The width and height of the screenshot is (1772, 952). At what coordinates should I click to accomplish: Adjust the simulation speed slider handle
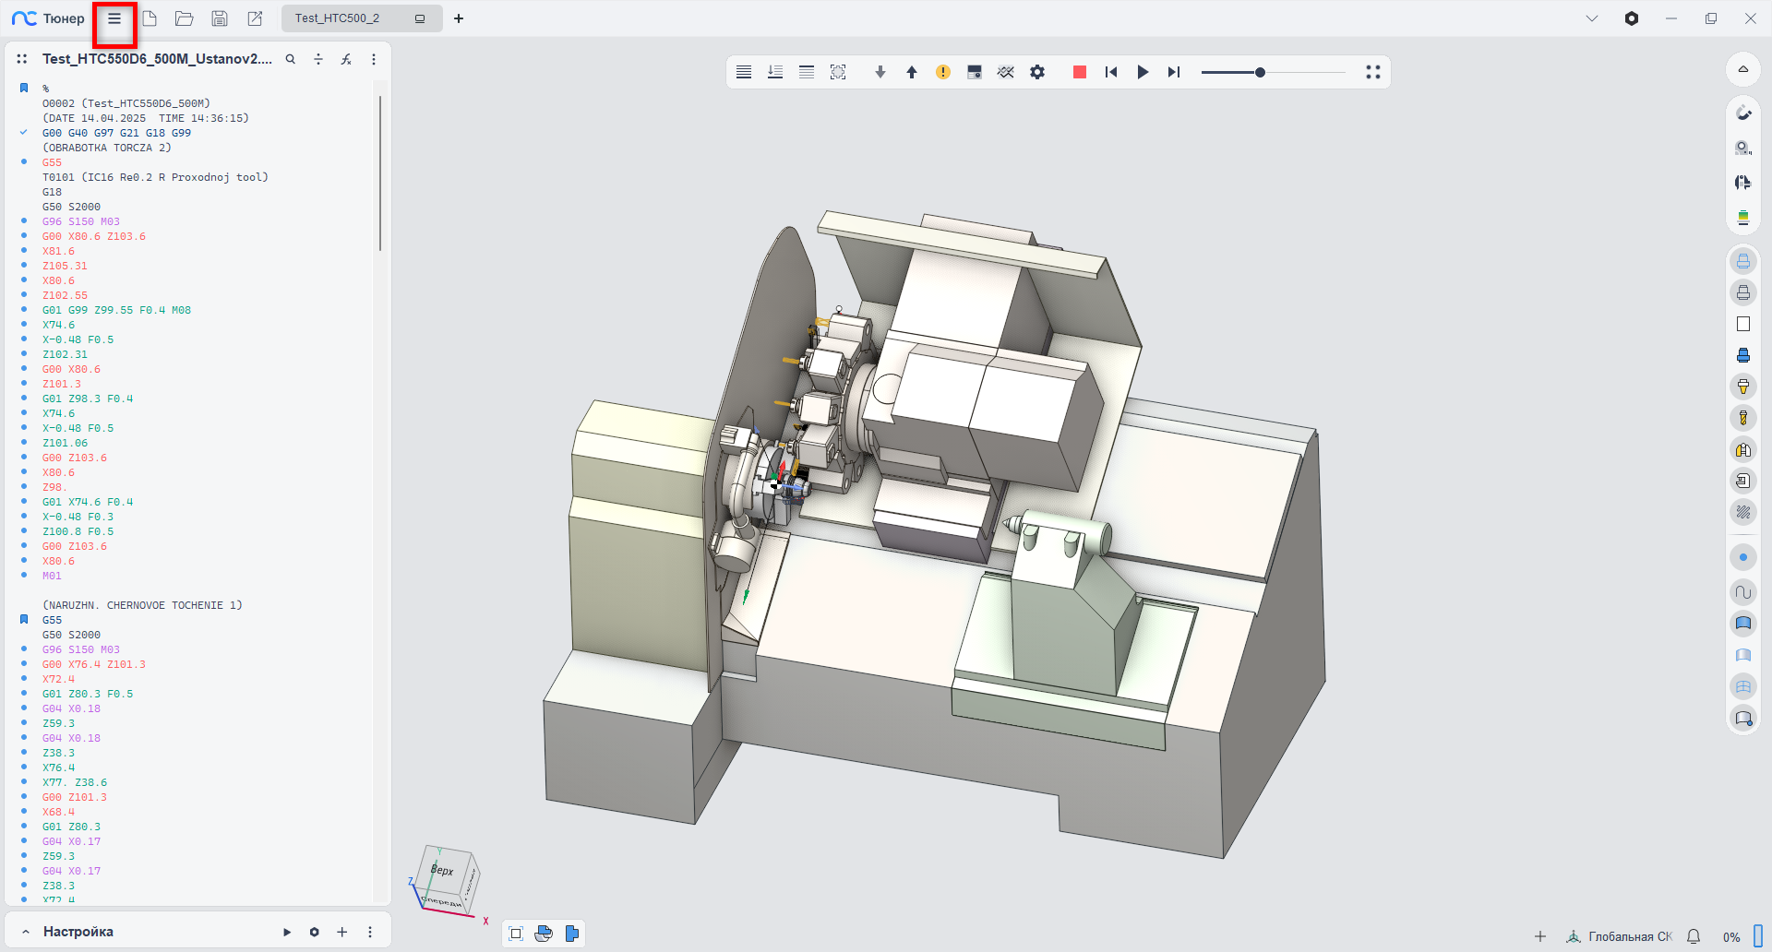[x=1260, y=72]
